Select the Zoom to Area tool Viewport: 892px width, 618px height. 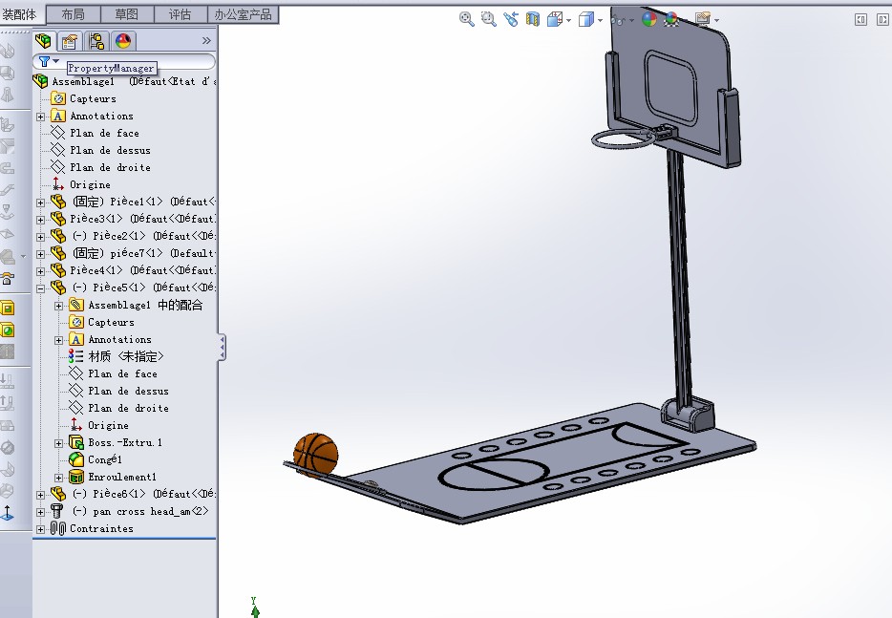click(x=488, y=19)
